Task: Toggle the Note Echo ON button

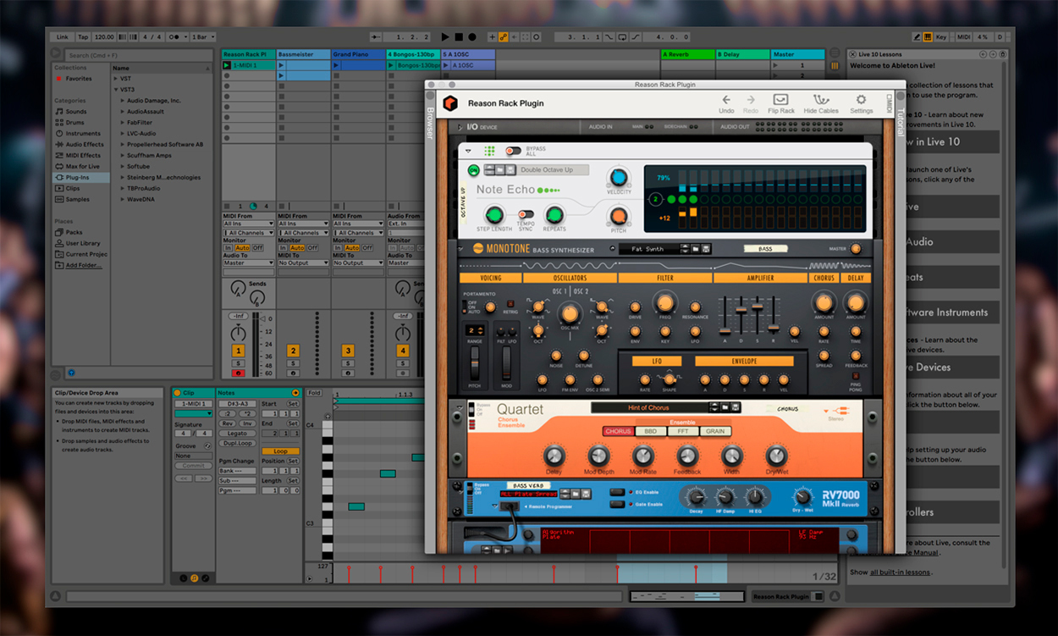Action: point(473,170)
